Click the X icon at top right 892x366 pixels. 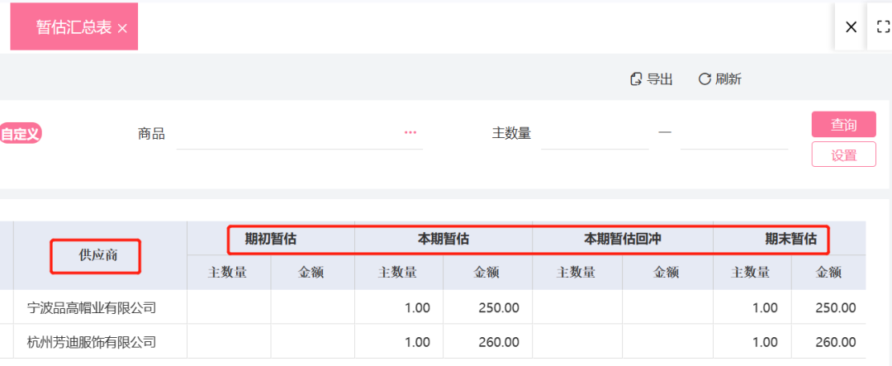click(x=851, y=26)
